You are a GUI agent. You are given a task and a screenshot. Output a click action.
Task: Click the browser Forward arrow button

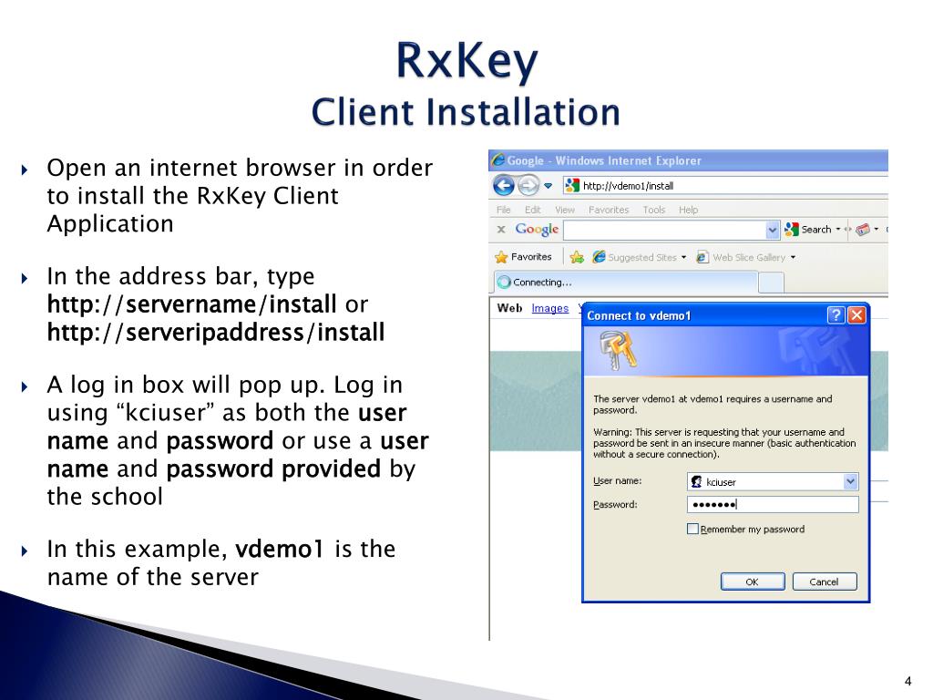[528, 186]
